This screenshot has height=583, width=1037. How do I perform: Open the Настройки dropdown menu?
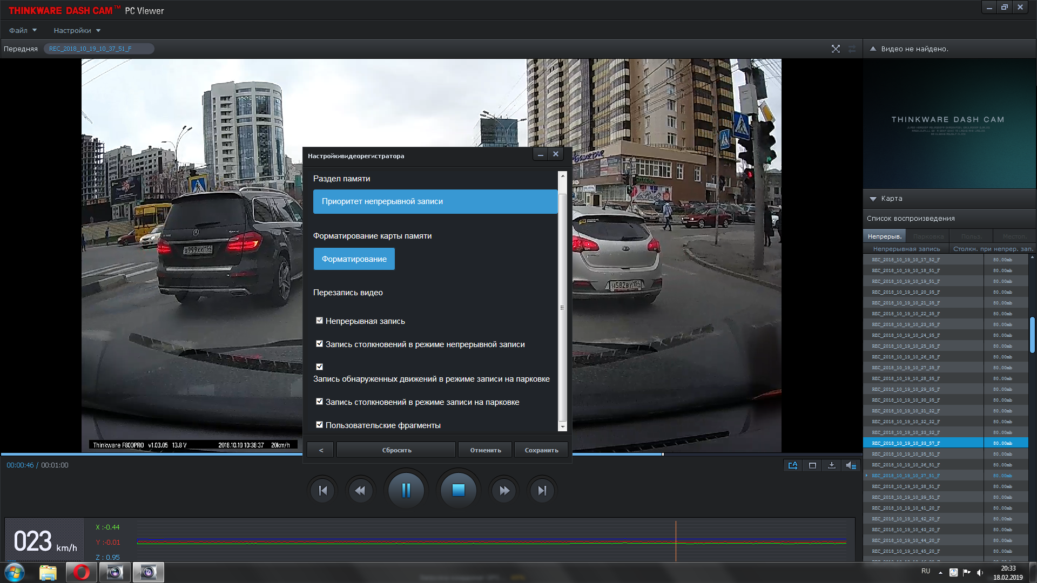77,30
